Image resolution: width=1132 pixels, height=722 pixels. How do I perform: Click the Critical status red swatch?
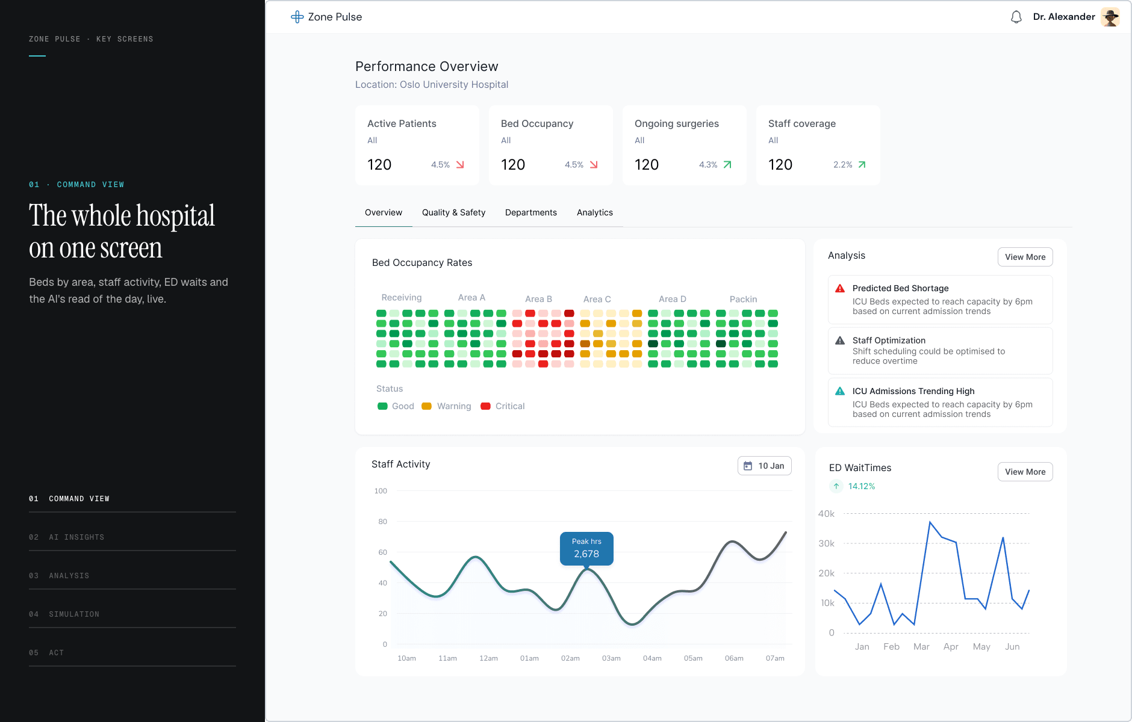pyautogui.click(x=485, y=406)
